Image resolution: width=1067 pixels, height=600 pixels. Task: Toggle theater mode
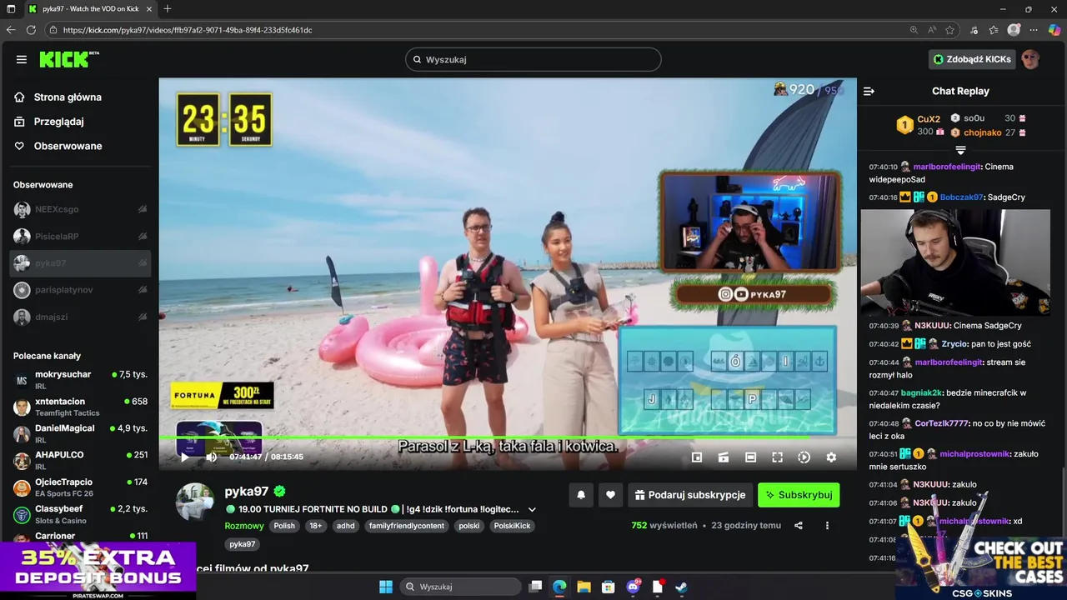pos(750,457)
